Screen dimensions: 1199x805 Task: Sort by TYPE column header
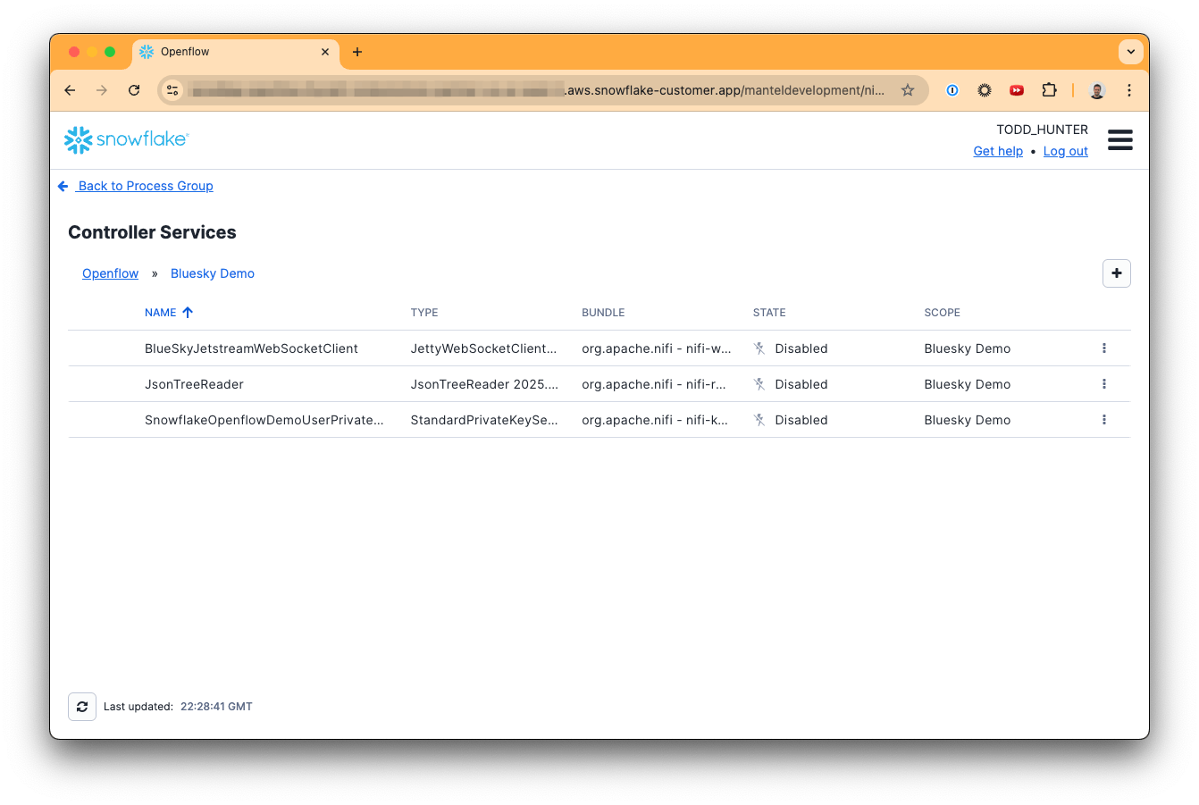424,313
